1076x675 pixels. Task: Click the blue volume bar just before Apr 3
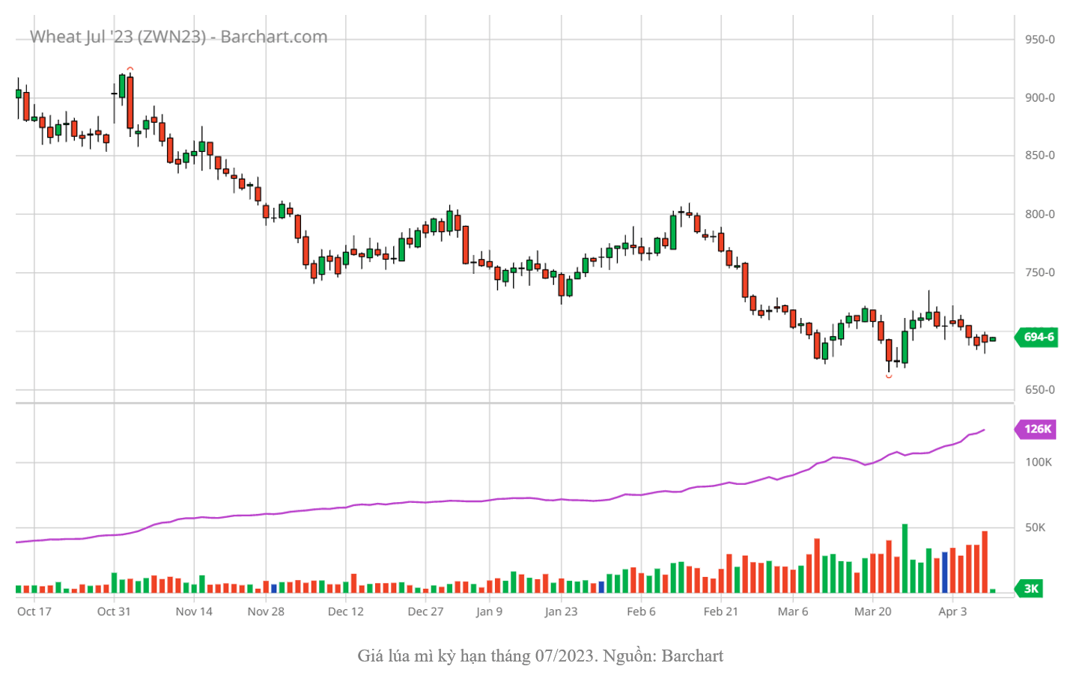945,572
